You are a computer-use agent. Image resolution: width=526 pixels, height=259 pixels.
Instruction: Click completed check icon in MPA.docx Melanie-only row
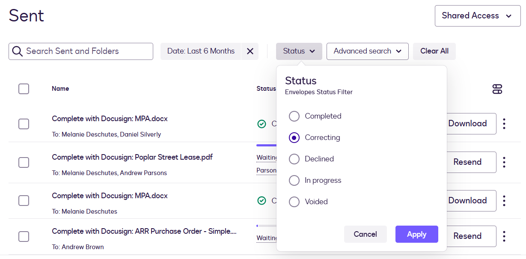pos(262,200)
